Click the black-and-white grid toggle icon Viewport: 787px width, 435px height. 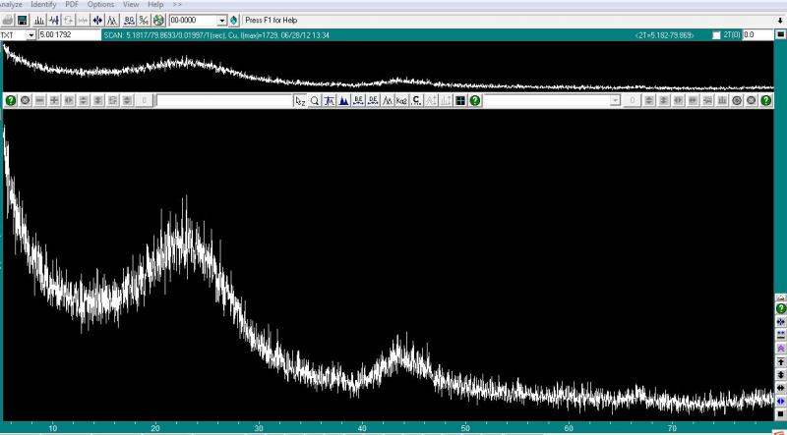459,100
